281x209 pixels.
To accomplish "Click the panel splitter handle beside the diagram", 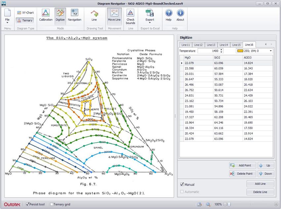I will point(175,116).
